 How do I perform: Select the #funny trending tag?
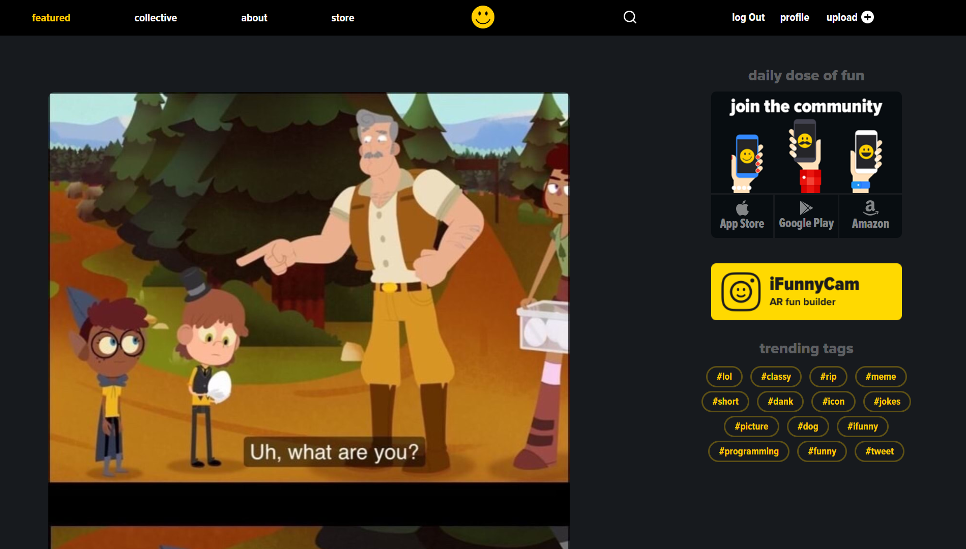[822, 451]
